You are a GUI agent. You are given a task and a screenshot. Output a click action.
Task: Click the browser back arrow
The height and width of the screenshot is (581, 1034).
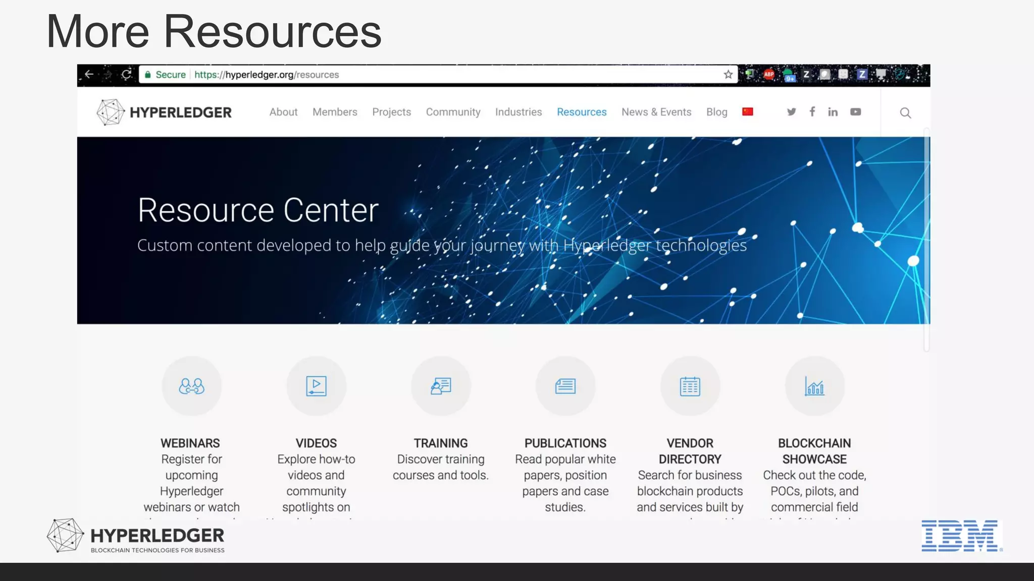tap(89, 75)
